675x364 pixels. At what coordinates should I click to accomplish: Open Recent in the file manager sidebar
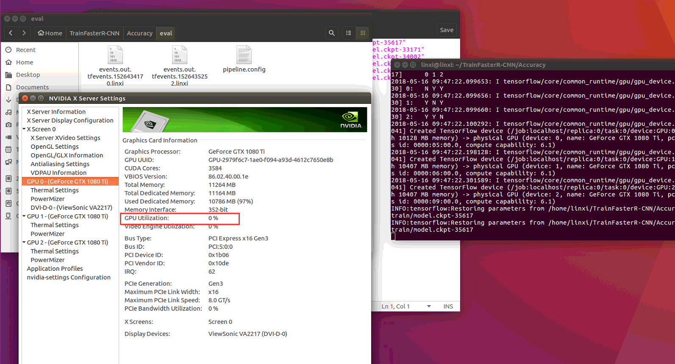(25, 50)
